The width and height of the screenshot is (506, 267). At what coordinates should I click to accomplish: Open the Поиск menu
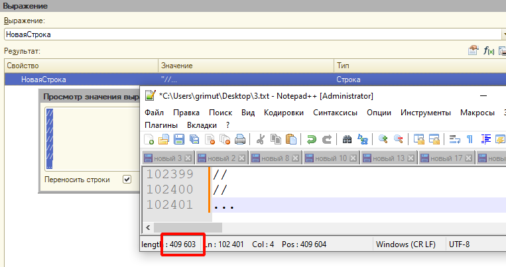(x=220, y=113)
